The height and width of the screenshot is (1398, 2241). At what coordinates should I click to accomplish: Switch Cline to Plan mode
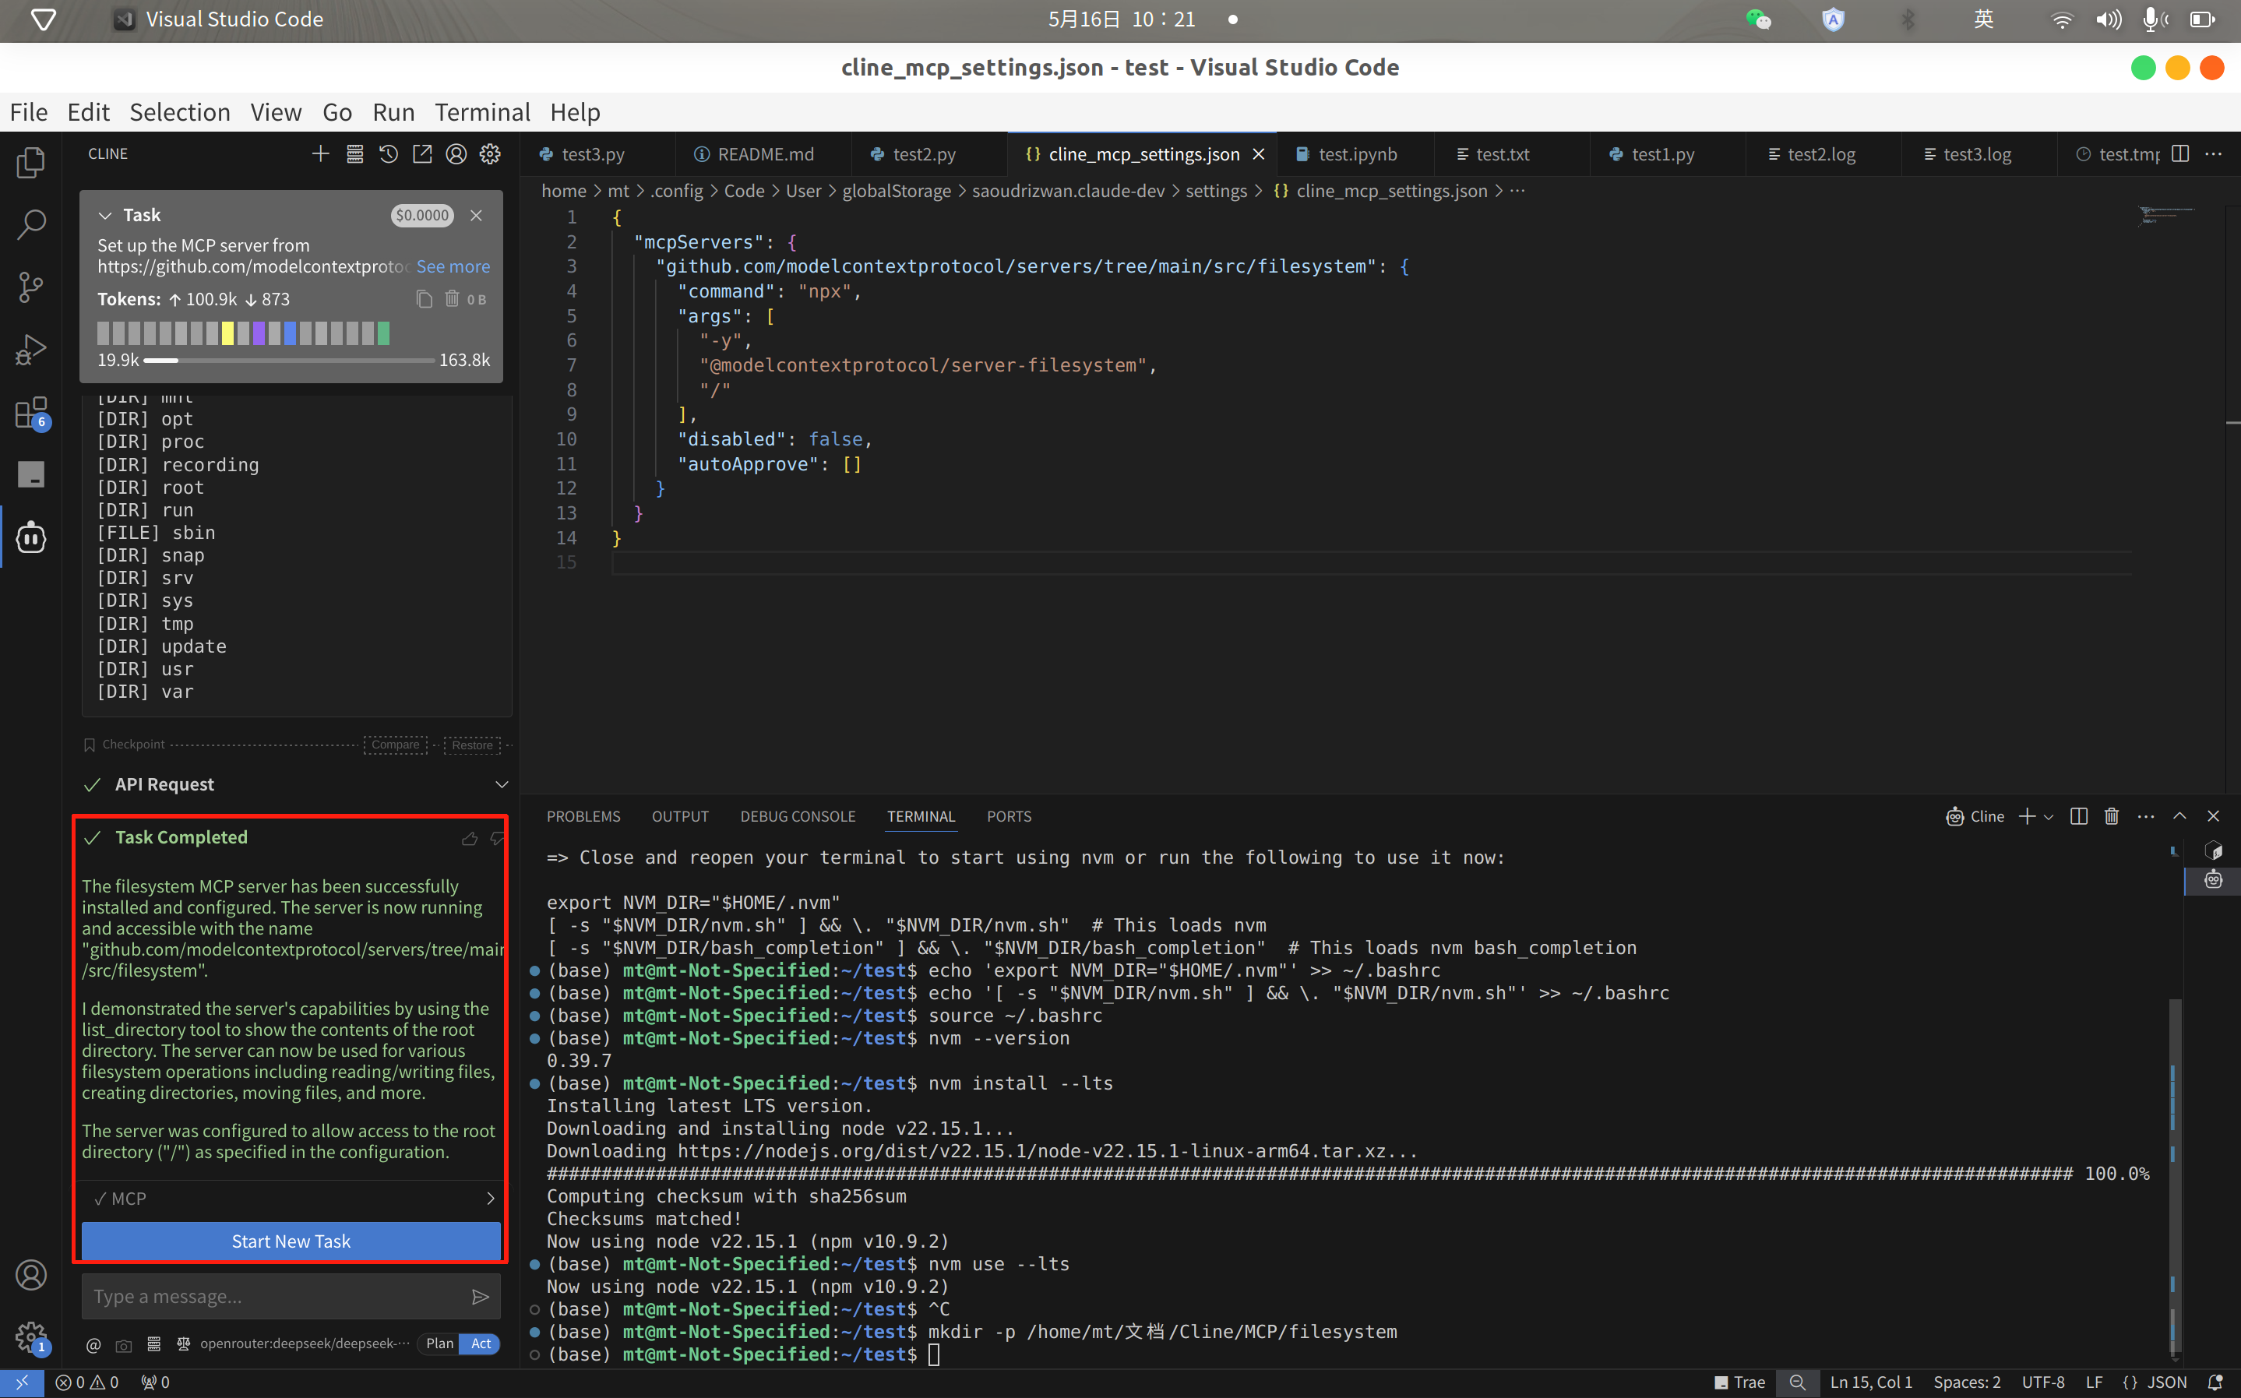tap(440, 1343)
